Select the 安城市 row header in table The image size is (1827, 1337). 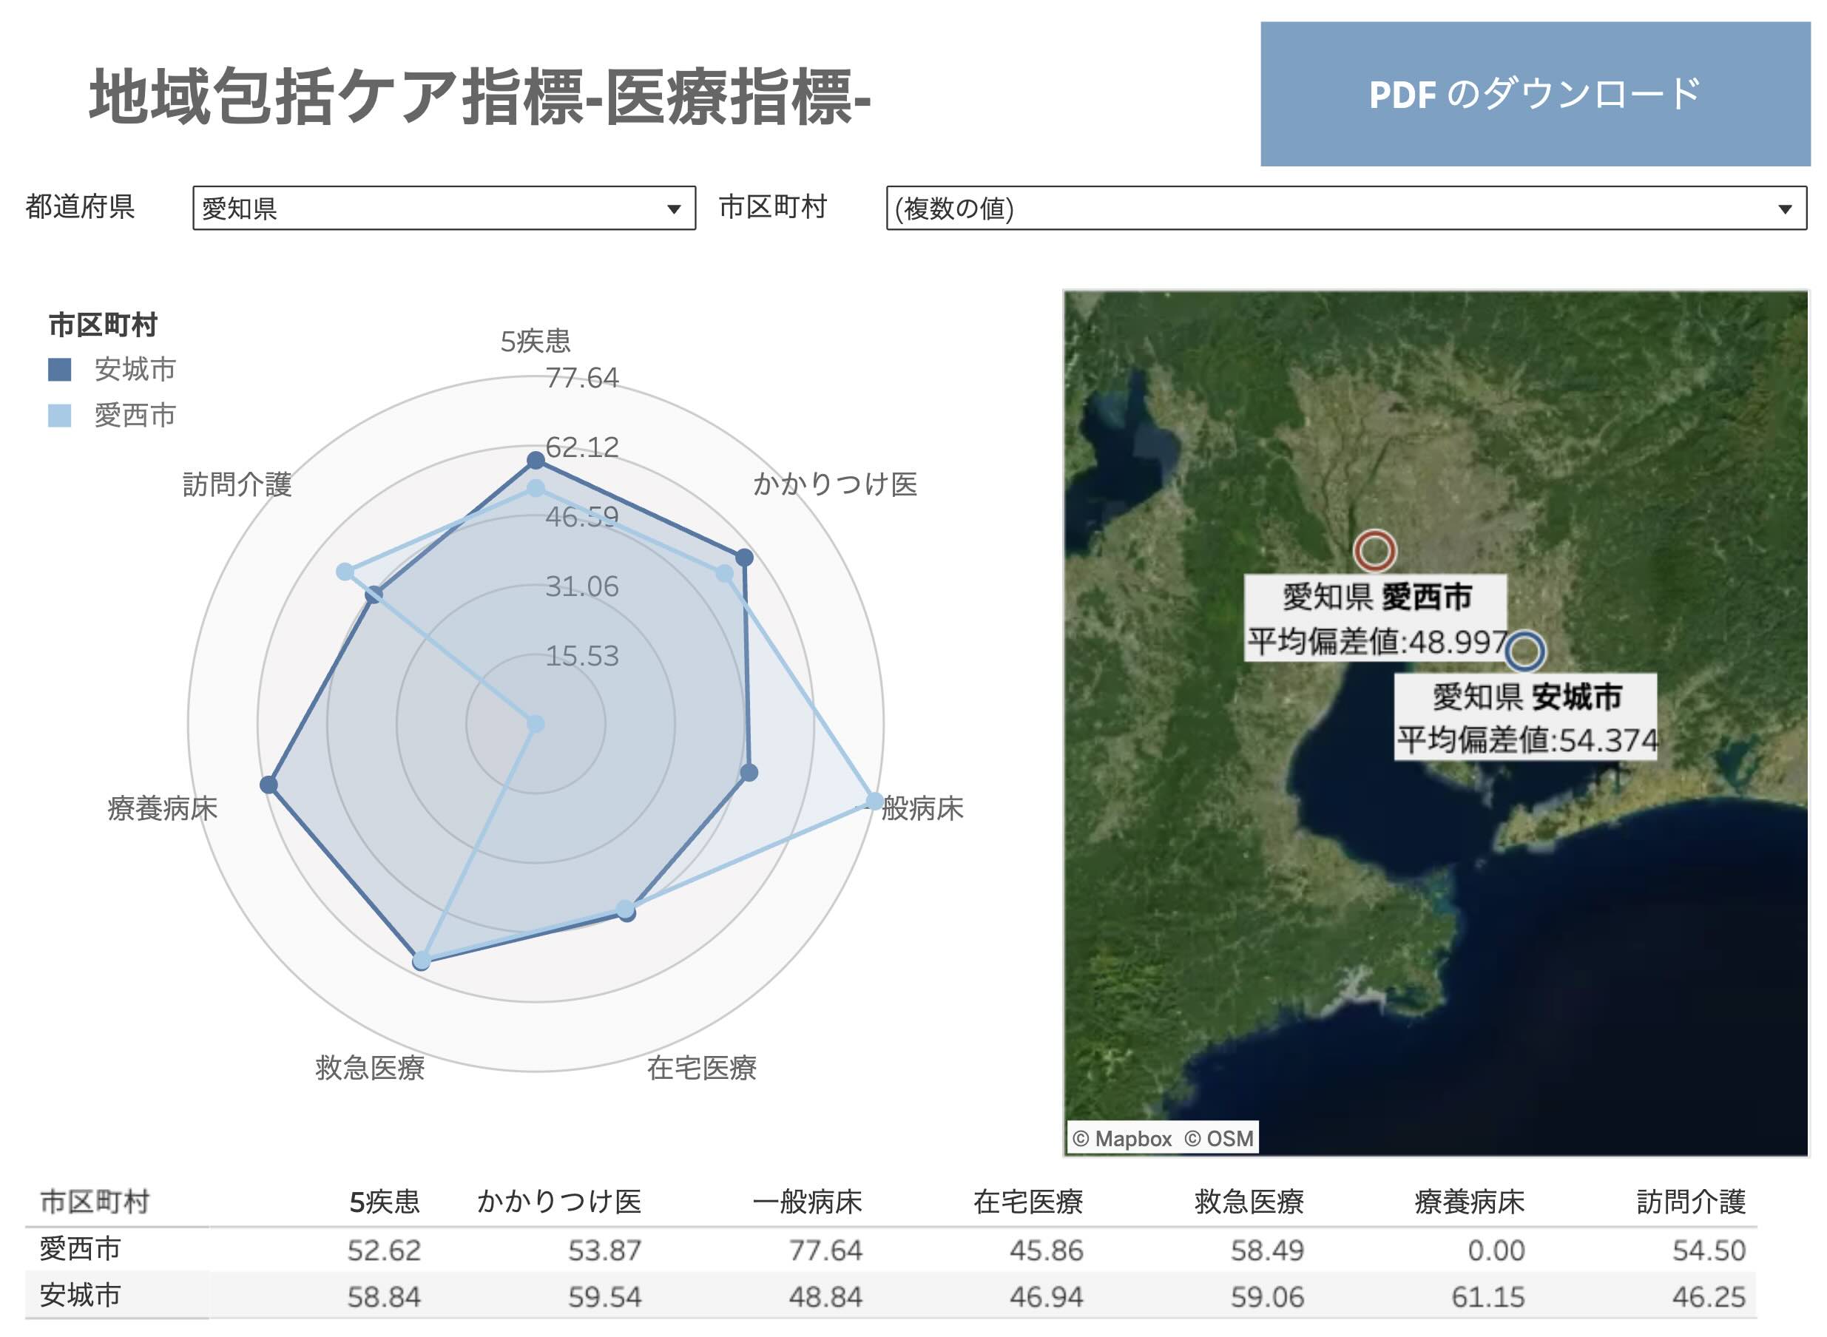[80, 1296]
